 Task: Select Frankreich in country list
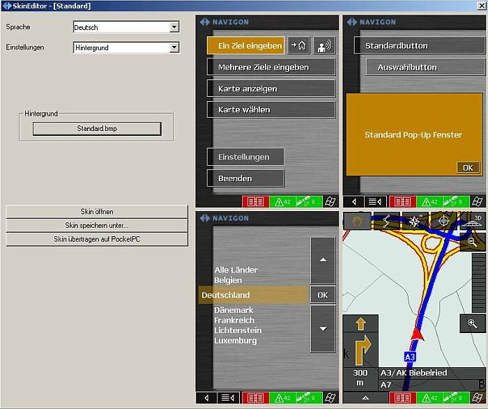point(234,320)
